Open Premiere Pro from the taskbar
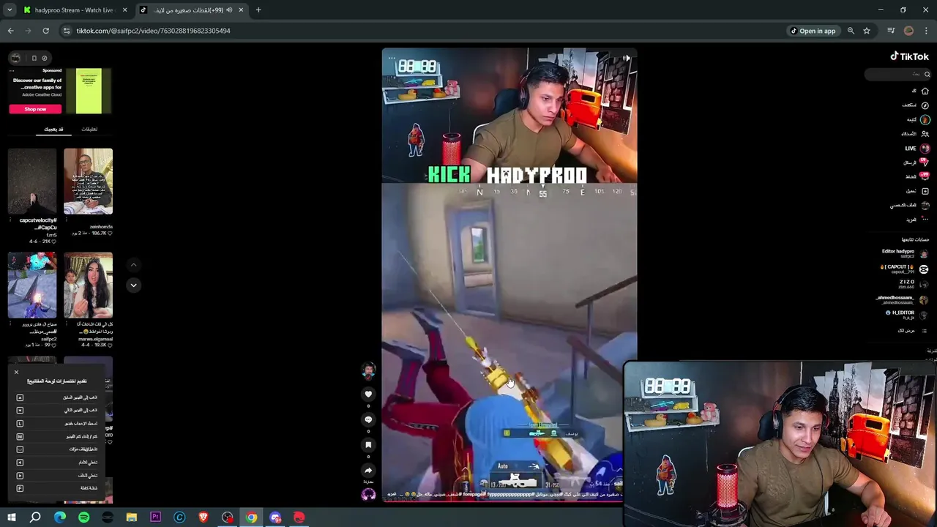 (x=155, y=517)
